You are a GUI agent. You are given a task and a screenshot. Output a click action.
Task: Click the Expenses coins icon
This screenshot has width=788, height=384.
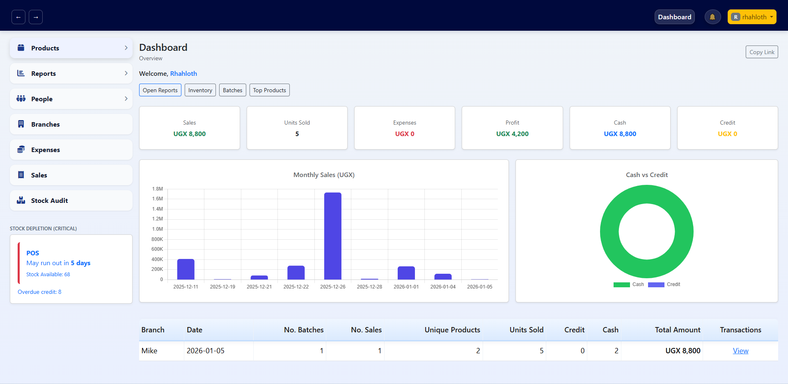[21, 150]
